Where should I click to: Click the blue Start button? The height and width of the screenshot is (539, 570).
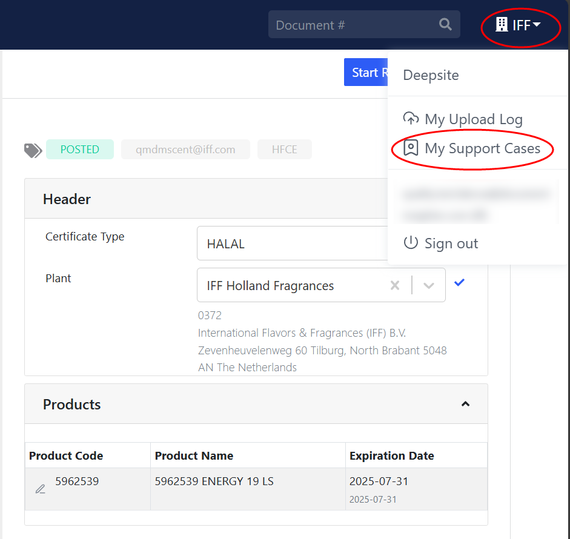tap(366, 73)
